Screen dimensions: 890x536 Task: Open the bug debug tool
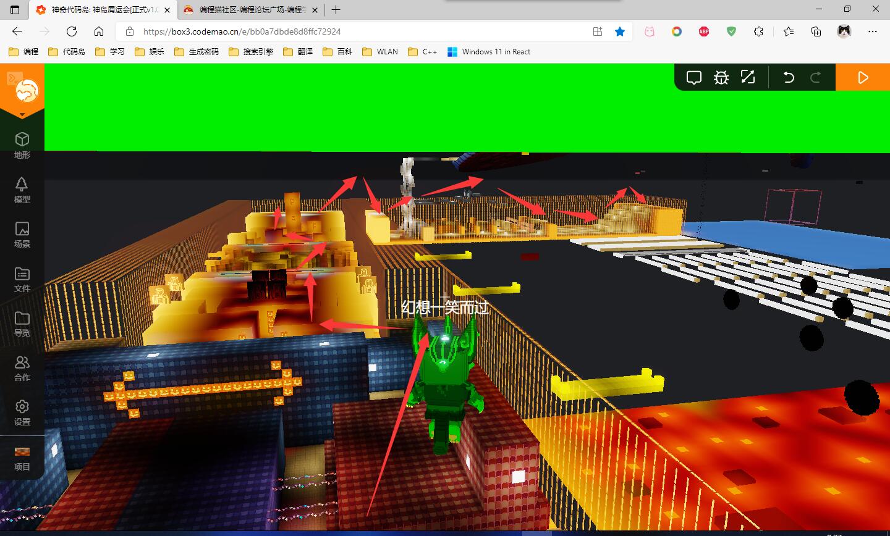721,77
